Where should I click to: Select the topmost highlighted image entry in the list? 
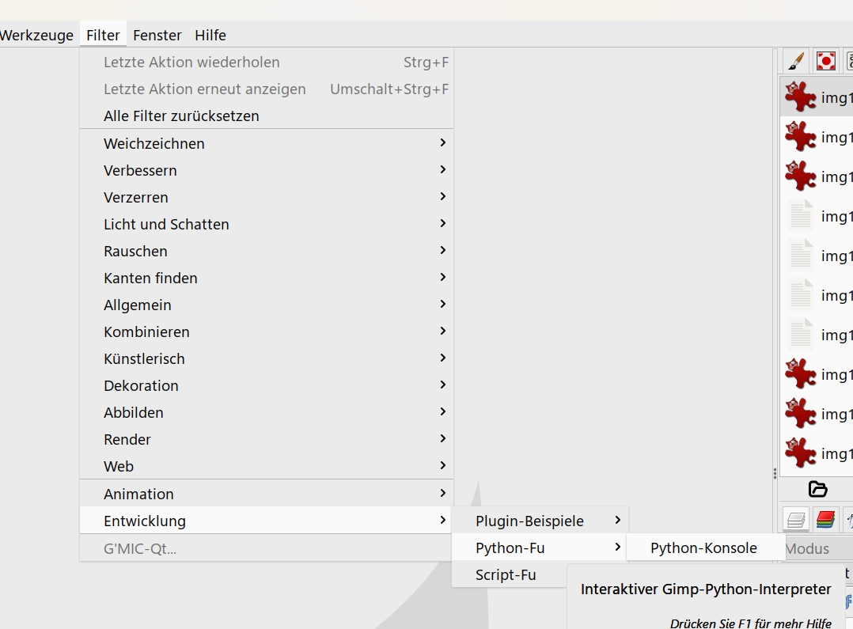pos(817,97)
